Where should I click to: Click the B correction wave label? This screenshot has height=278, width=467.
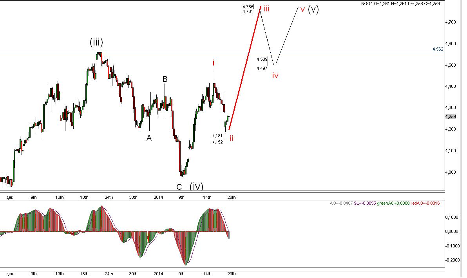coord(165,79)
